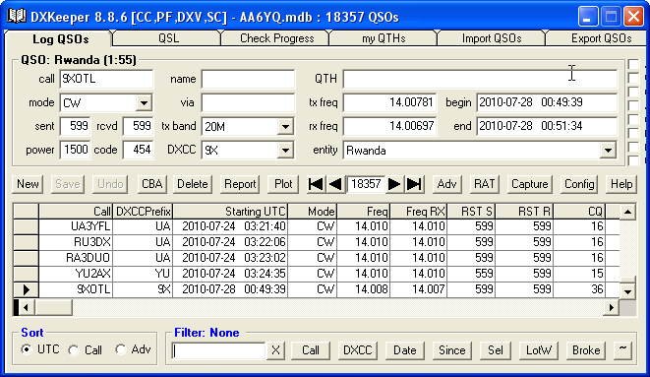Open the entity dropdown showing Rwanda

(x=608, y=151)
